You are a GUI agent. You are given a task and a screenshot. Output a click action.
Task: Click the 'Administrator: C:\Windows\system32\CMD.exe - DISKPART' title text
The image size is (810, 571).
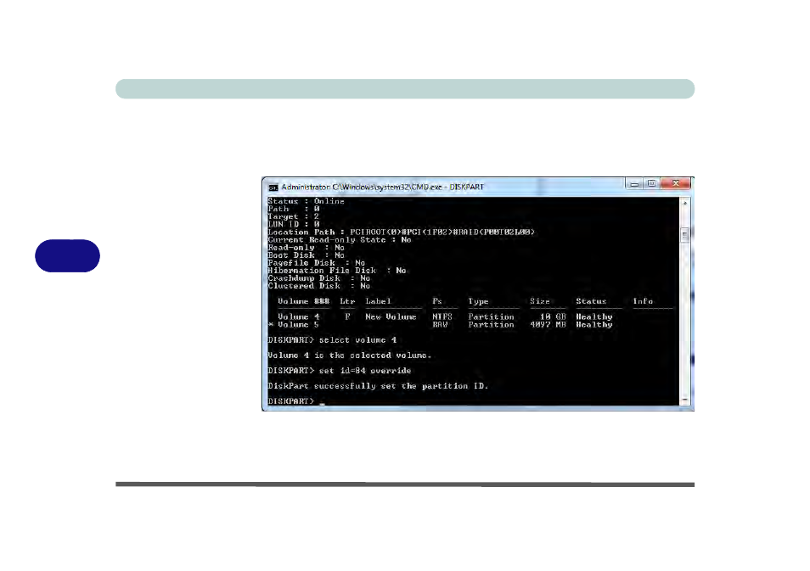point(382,187)
